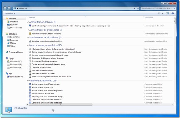Open Disco local (H:)
180x118 pixels.
tap(15, 68)
